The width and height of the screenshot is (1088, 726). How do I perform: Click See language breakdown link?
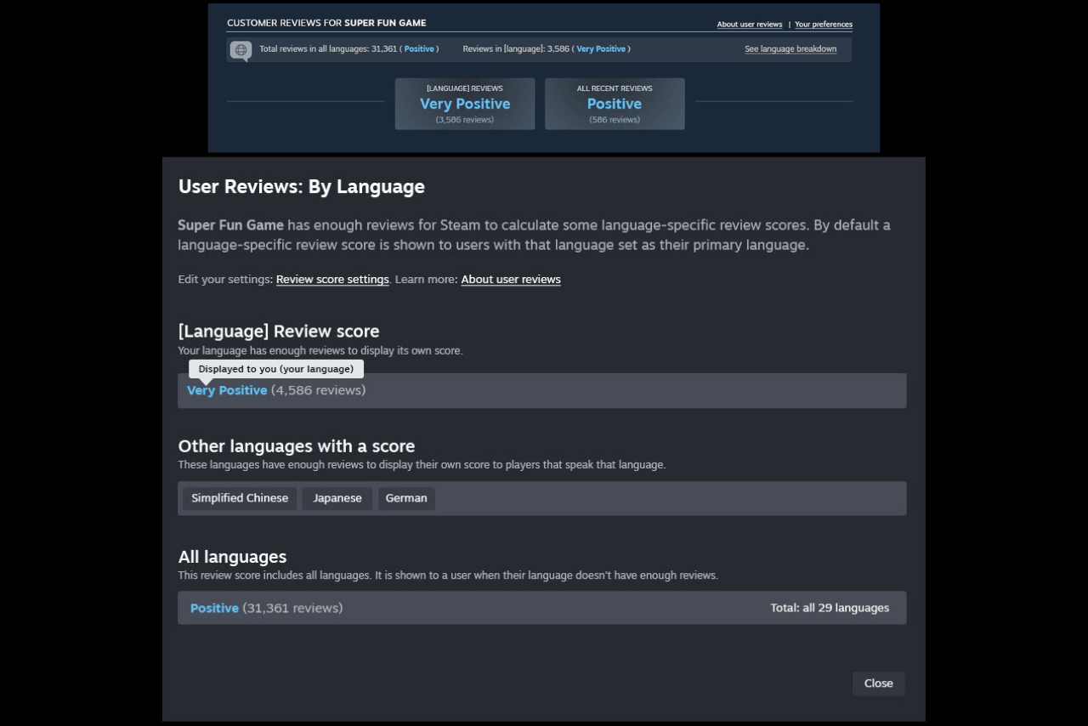pyautogui.click(x=790, y=49)
